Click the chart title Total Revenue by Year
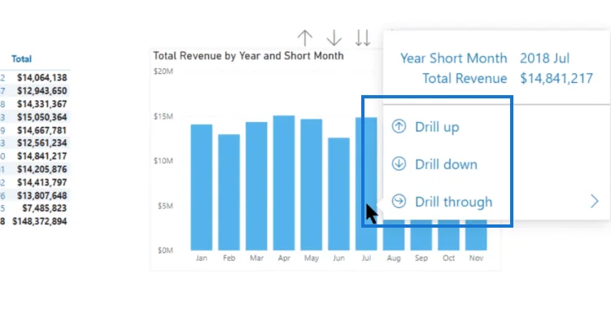 (249, 56)
